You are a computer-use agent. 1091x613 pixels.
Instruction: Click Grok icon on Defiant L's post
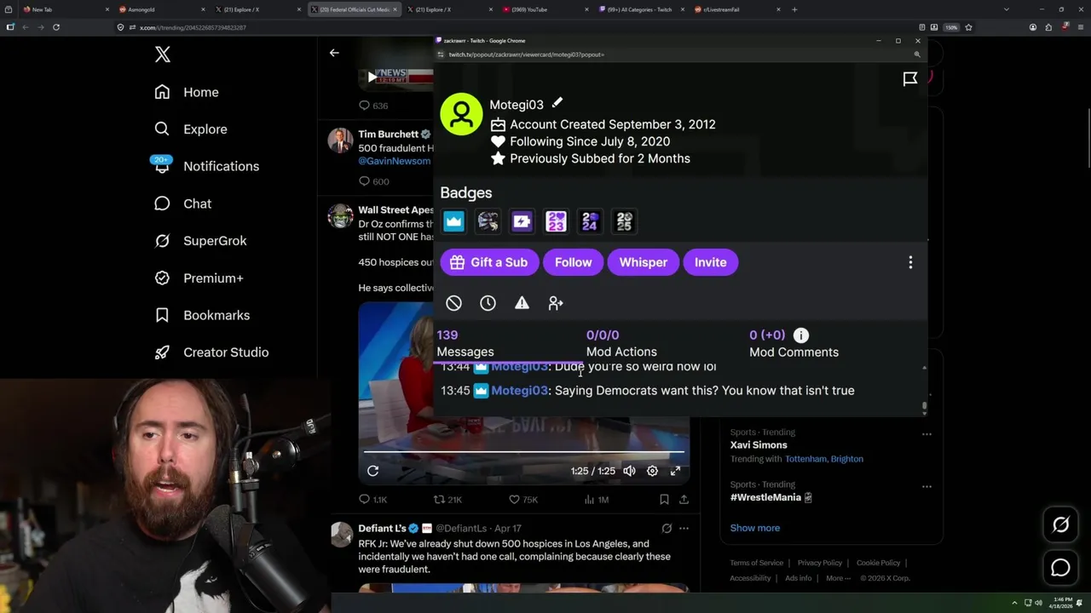[x=667, y=528]
